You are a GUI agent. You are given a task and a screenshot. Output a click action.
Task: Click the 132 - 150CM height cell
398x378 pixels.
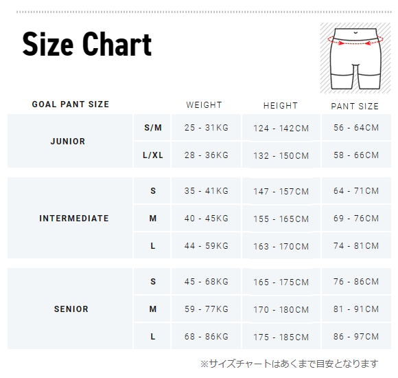[x=281, y=155]
